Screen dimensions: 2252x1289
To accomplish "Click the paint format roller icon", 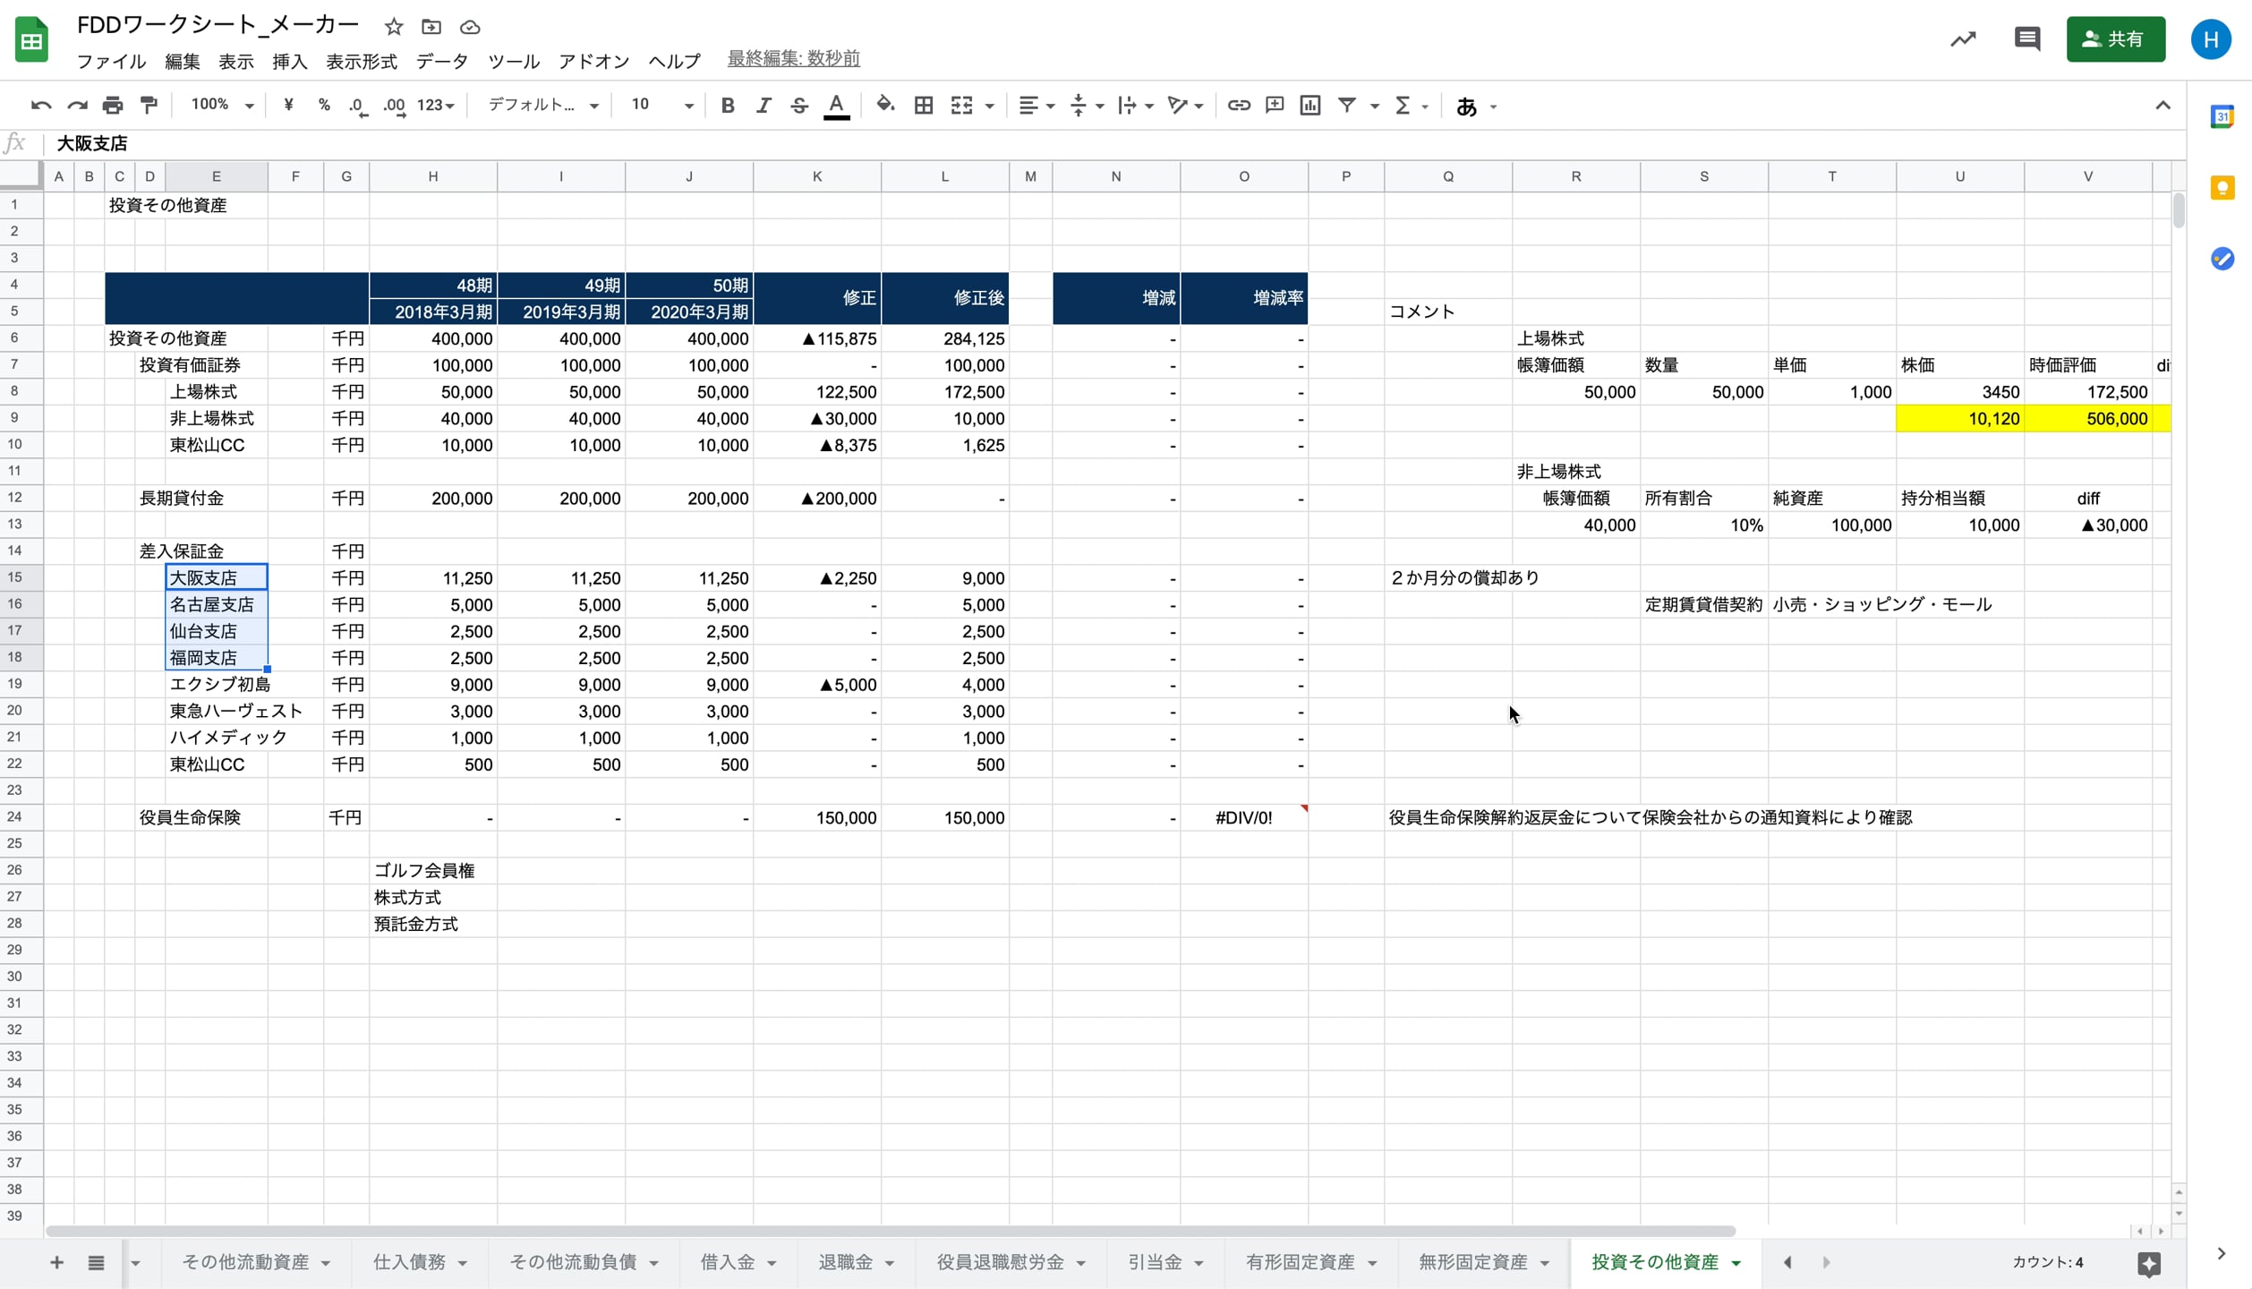I will tap(149, 106).
